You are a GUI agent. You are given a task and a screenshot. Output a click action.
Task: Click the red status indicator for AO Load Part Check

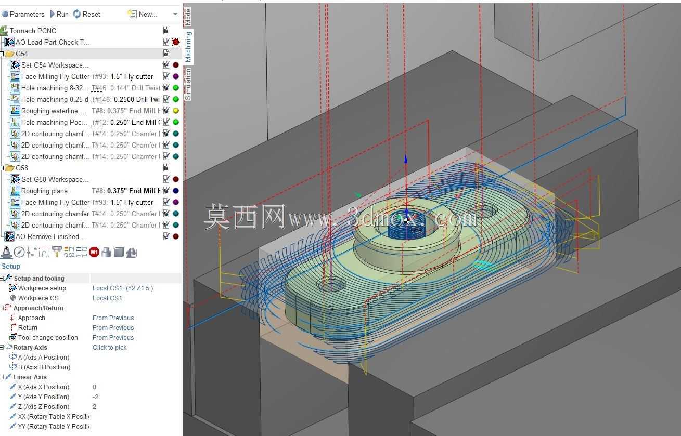176,42
